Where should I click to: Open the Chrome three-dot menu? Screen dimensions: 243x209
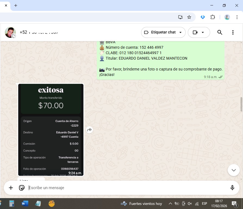coord(237,17)
